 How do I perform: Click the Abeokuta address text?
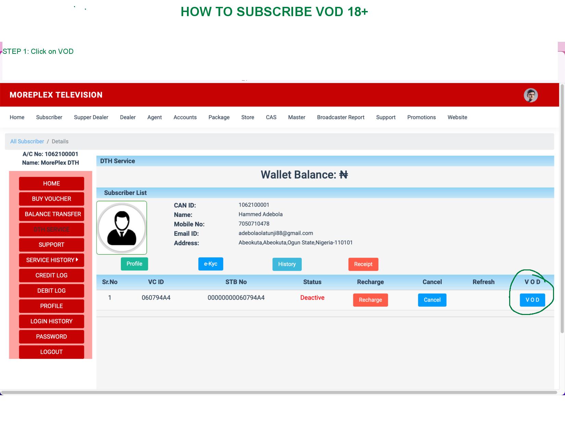click(296, 243)
